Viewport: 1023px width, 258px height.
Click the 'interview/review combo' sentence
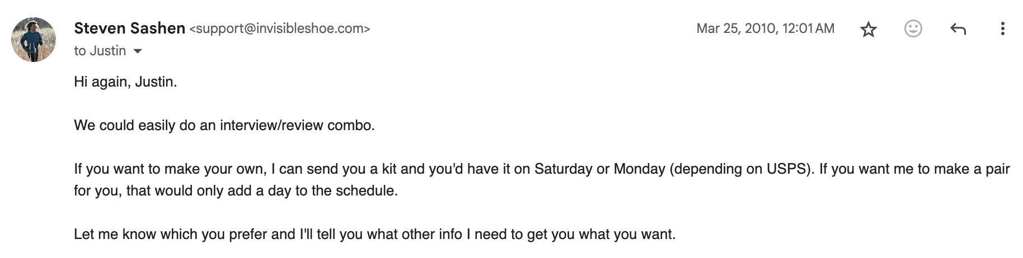tap(224, 125)
